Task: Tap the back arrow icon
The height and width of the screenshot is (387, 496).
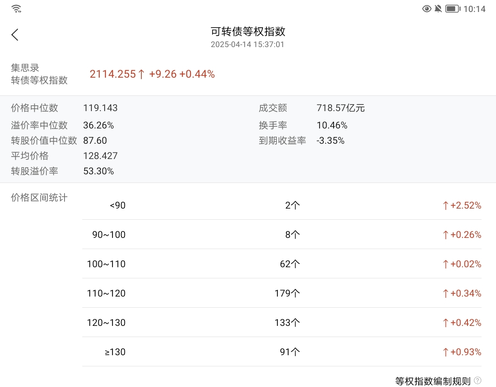Action: click(15, 35)
